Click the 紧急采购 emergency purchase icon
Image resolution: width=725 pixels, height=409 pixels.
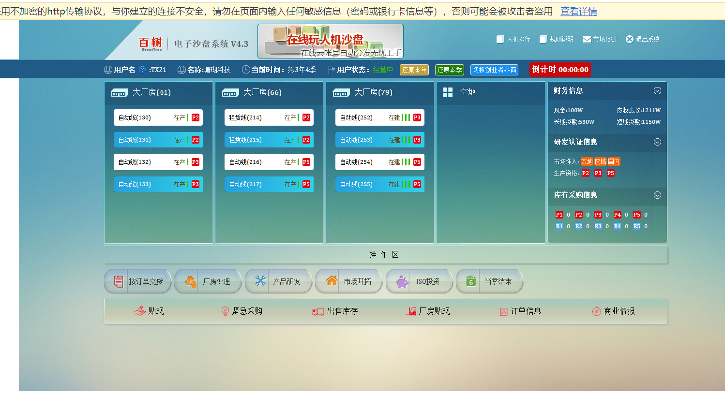(x=225, y=311)
